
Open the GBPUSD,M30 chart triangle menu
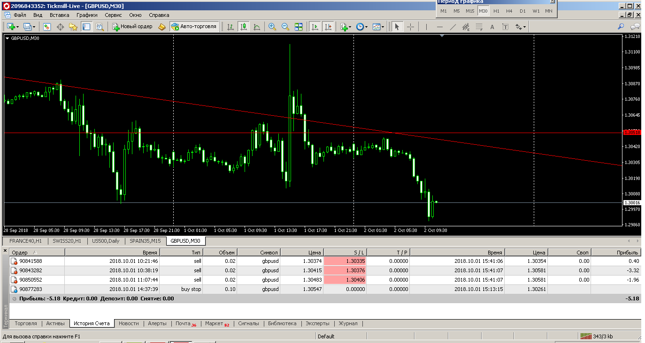coord(8,38)
